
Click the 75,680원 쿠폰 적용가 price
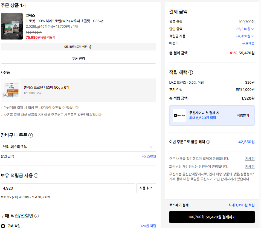click(40, 37)
